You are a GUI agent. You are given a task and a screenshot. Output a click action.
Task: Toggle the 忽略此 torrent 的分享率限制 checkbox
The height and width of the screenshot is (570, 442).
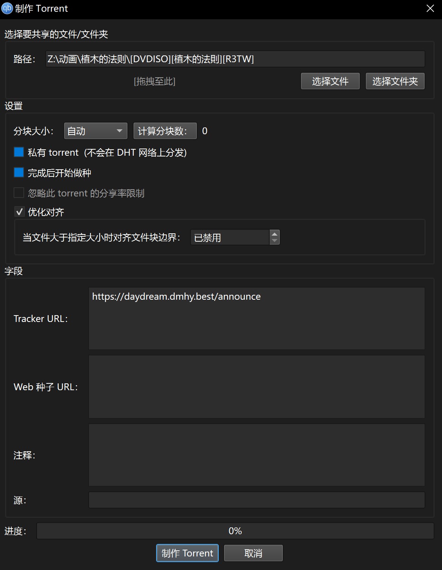click(x=19, y=193)
